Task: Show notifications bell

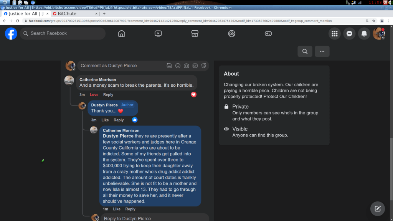Action: 364,33
